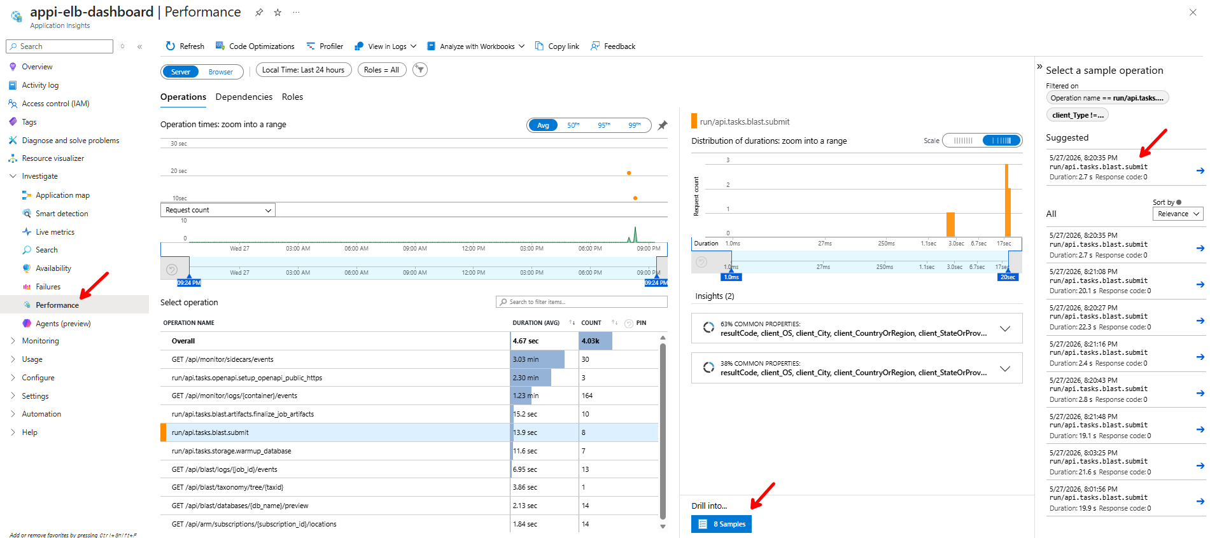Sort by COUNT column
Viewport: 1210px width, 538px height.
[591, 323]
